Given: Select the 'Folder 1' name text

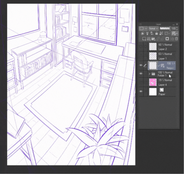Looking at the screenshot, I should click(x=162, y=76).
